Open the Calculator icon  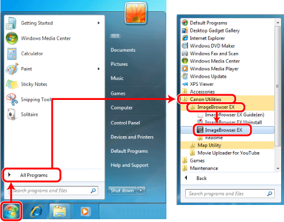(12, 53)
